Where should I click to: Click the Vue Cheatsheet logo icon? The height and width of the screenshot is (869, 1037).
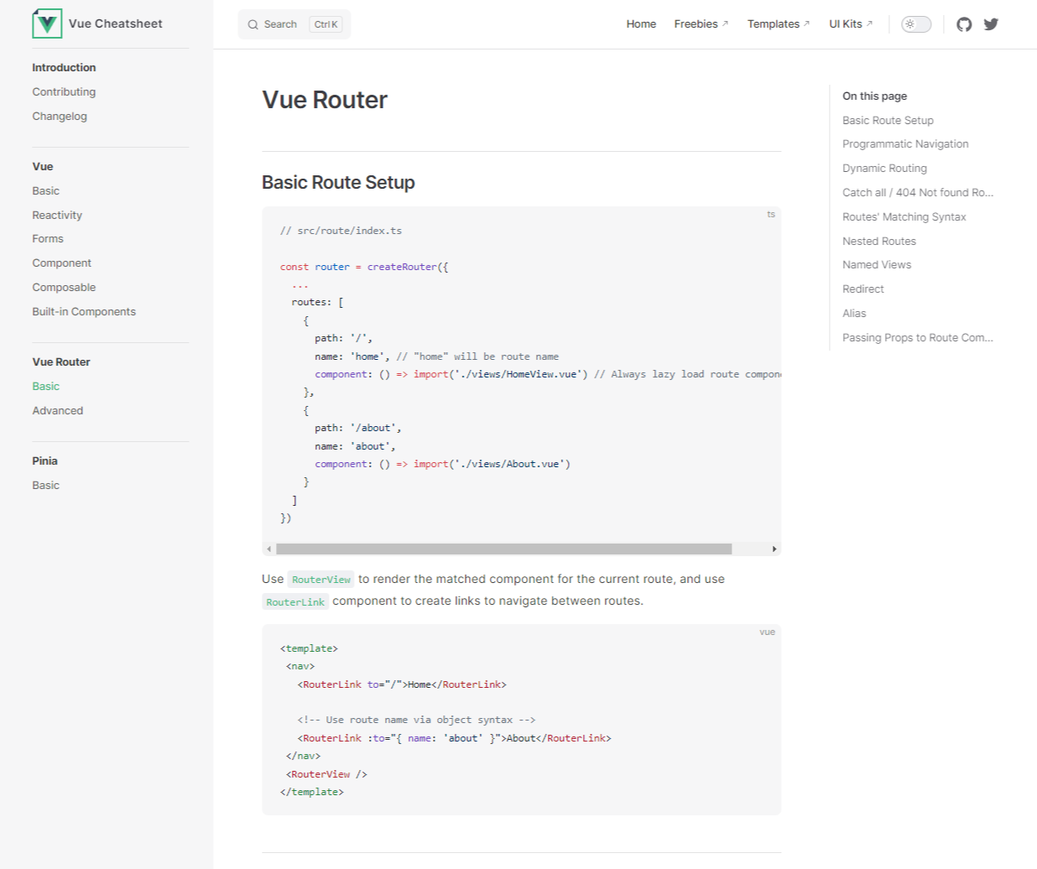coord(47,23)
